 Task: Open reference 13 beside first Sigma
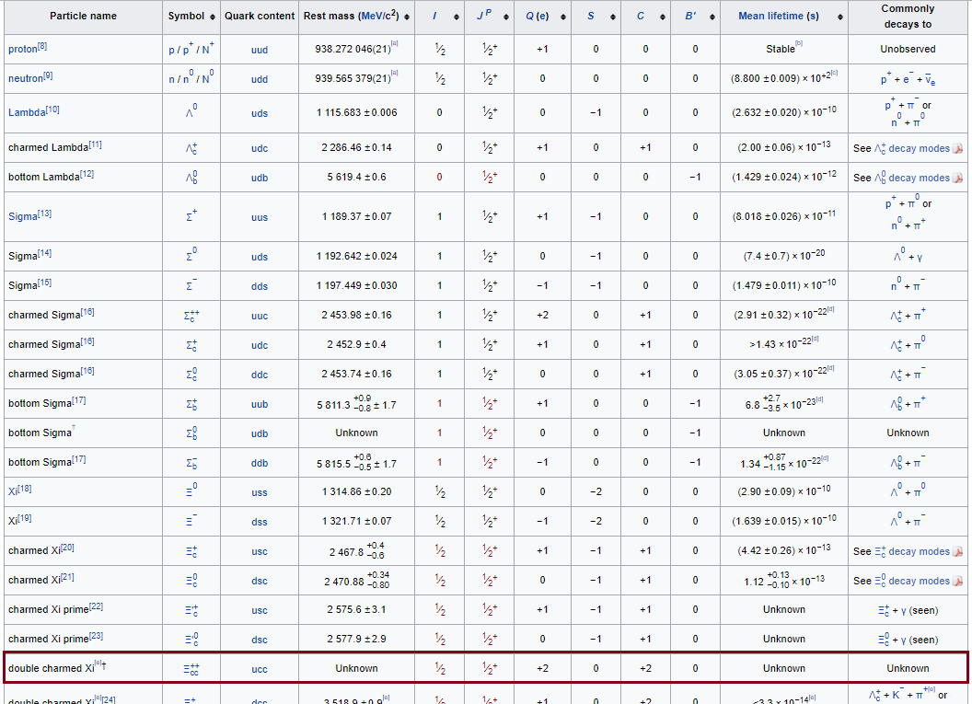45,214
